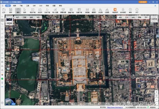This screenshot has width=159, height=109.
Task: Select the sidebar rectangle drawing tool
Action: (x=2, y=41)
